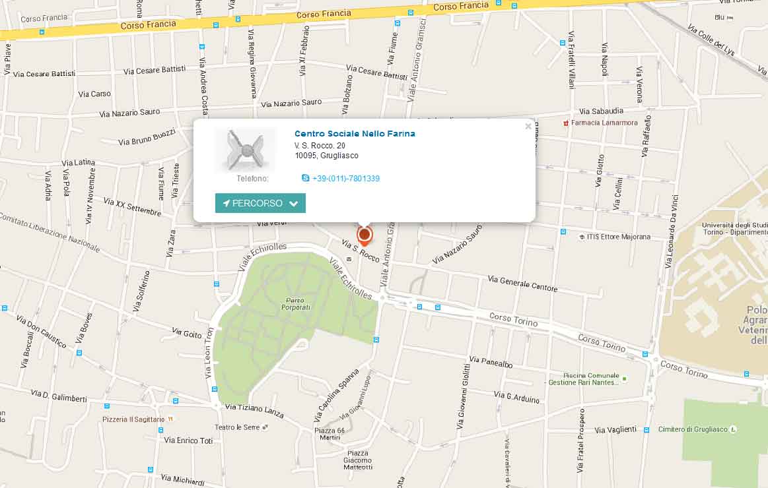Click the Cimitero di Grugliasco marker icon
This screenshot has width=768, height=488.
tap(733, 429)
